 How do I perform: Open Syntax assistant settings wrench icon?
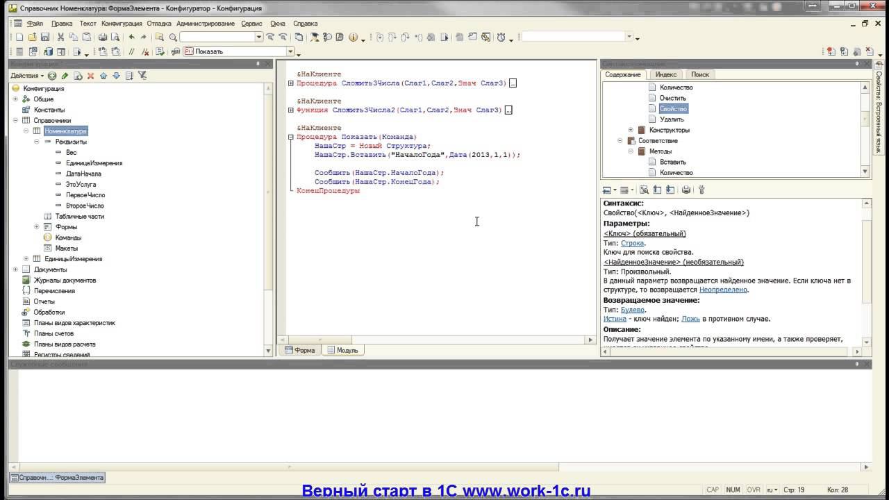pos(701,190)
